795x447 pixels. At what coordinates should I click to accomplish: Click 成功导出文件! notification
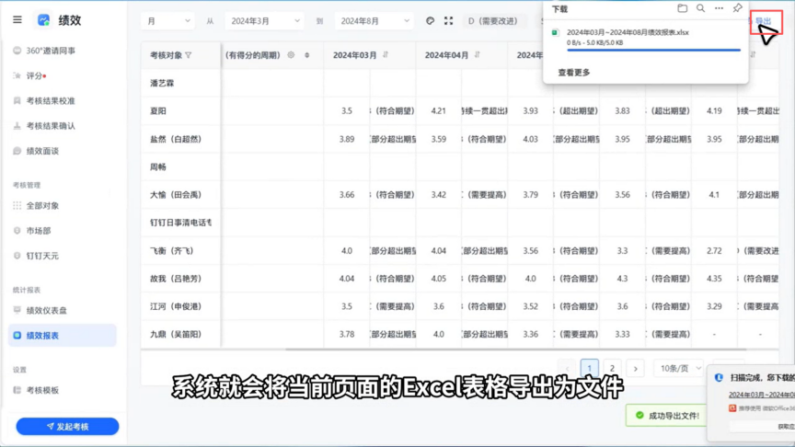(666, 416)
